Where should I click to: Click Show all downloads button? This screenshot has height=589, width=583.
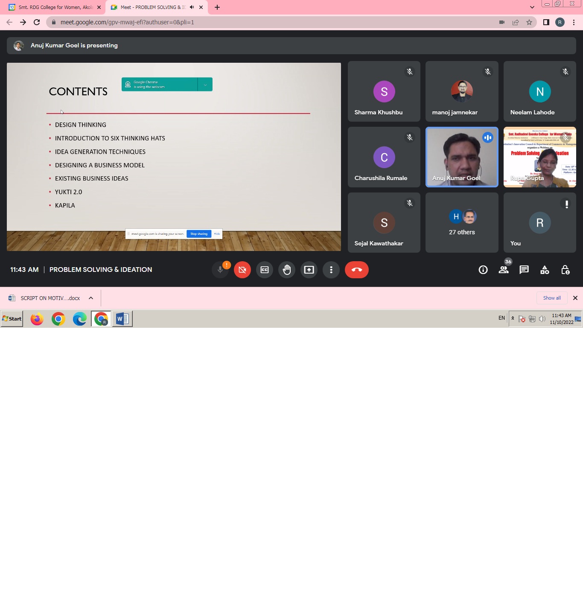click(551, 298)
